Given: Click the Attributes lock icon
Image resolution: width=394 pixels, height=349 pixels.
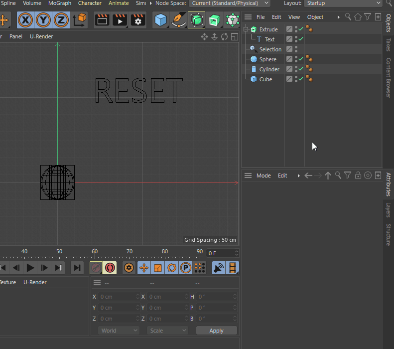Looking at the screenshot, I should click(358, 175).
